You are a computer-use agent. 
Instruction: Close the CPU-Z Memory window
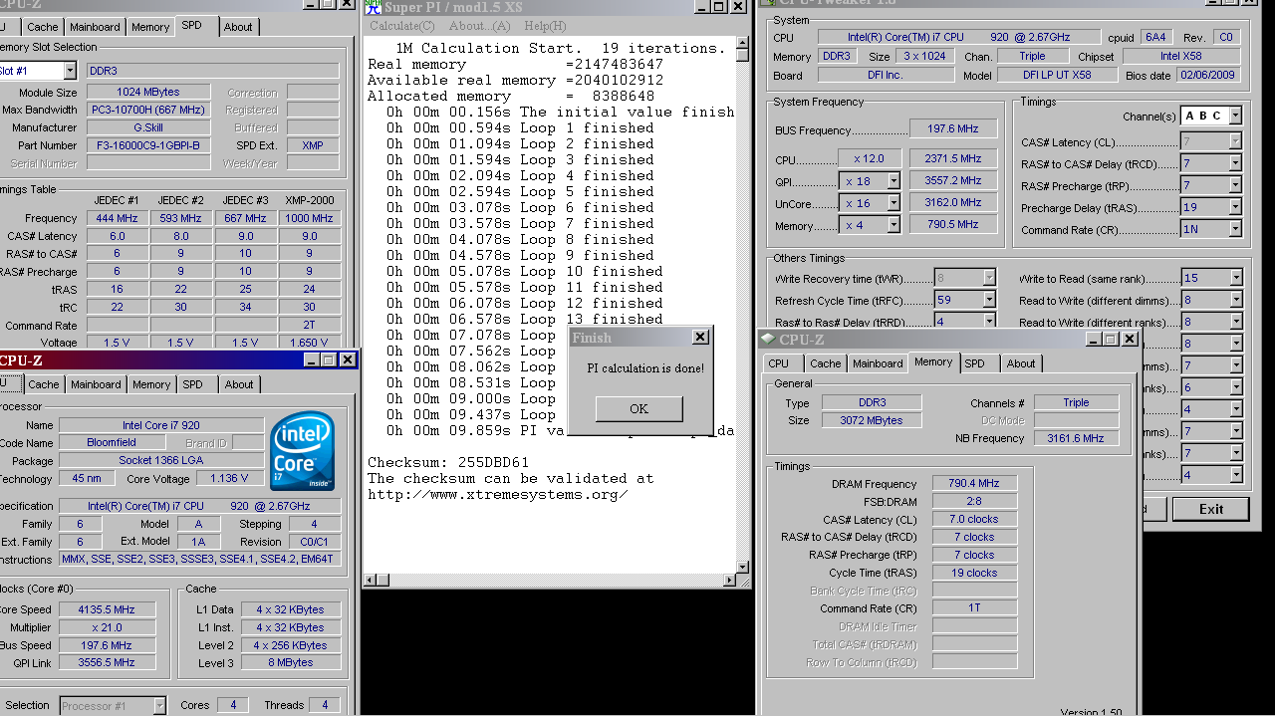tap(1130, 339)
